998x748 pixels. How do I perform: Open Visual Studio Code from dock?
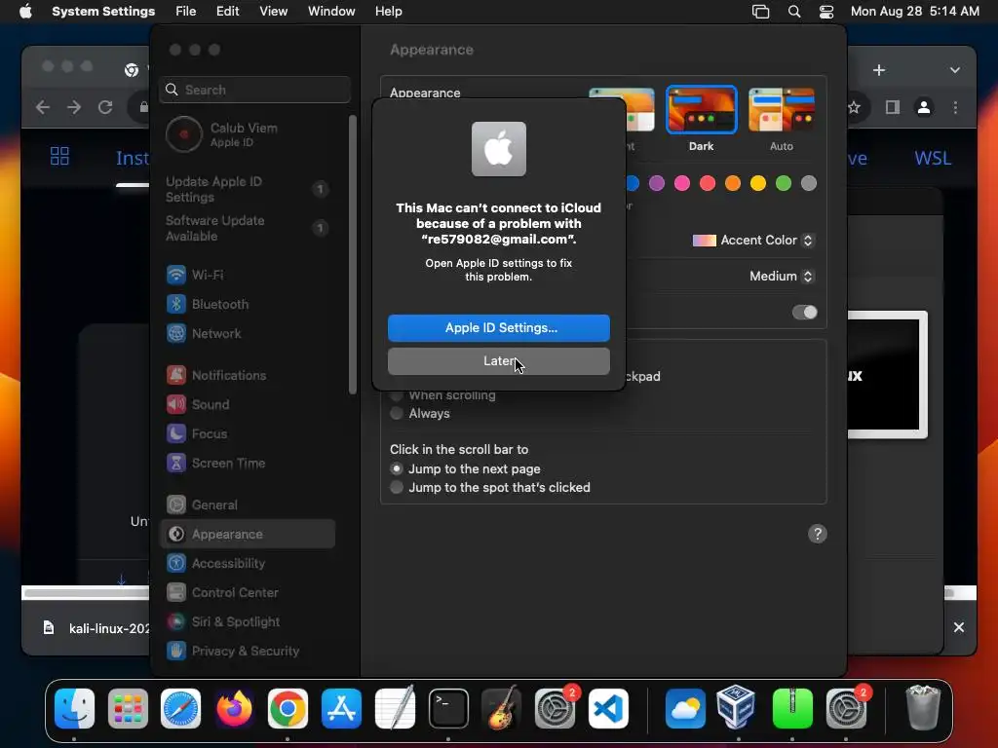pos(608,709)
